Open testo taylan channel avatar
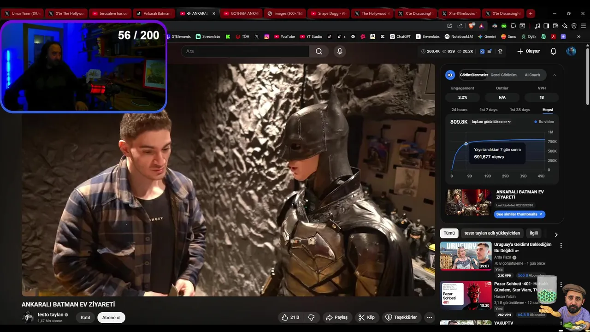Screen dimensions: 590x332 tap(28, 317)
